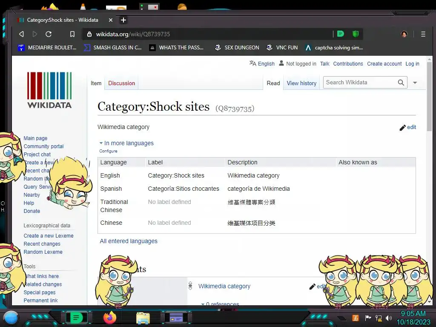Focus the Search Wikidata field
Image resolution: width=436 pixels, height=327 pixels.
tap(360, 83)
